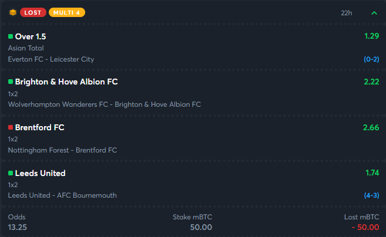Image resolution: width=386 pixels, height=237 pixels.
Task: Open the Everton FC - Leicester City match
Action: (x=51, y=59)
